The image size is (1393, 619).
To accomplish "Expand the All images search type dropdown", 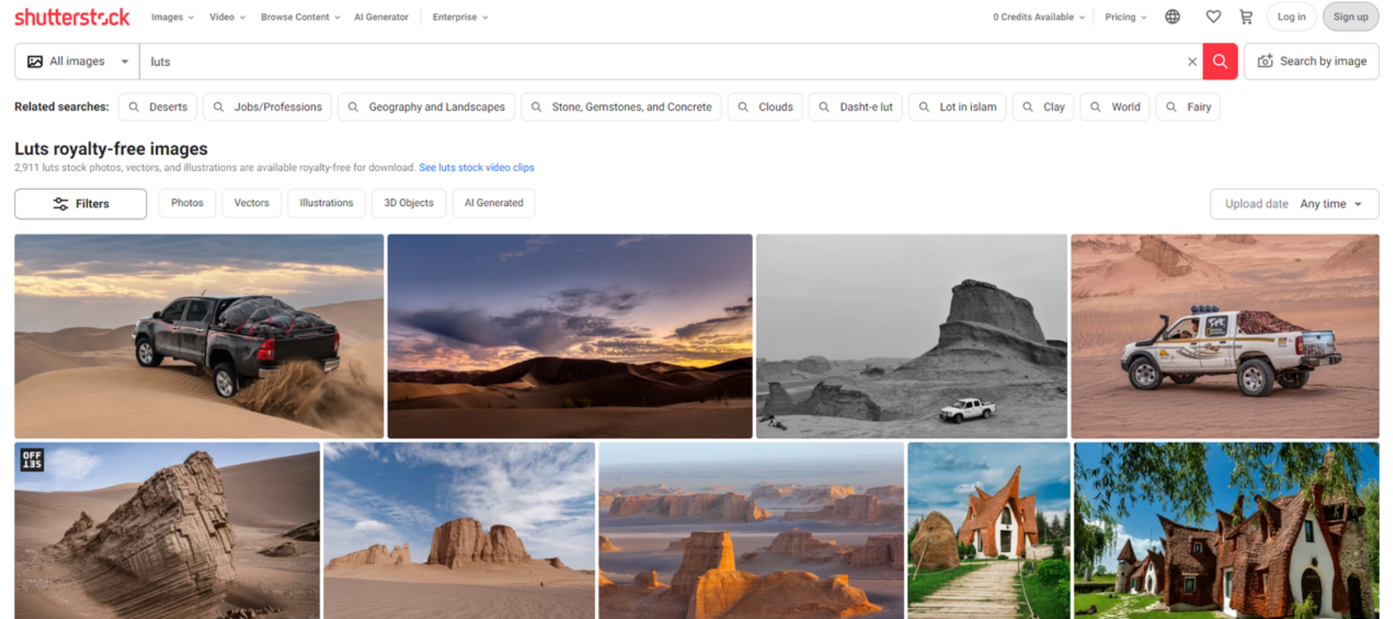I will click(76, 61).
